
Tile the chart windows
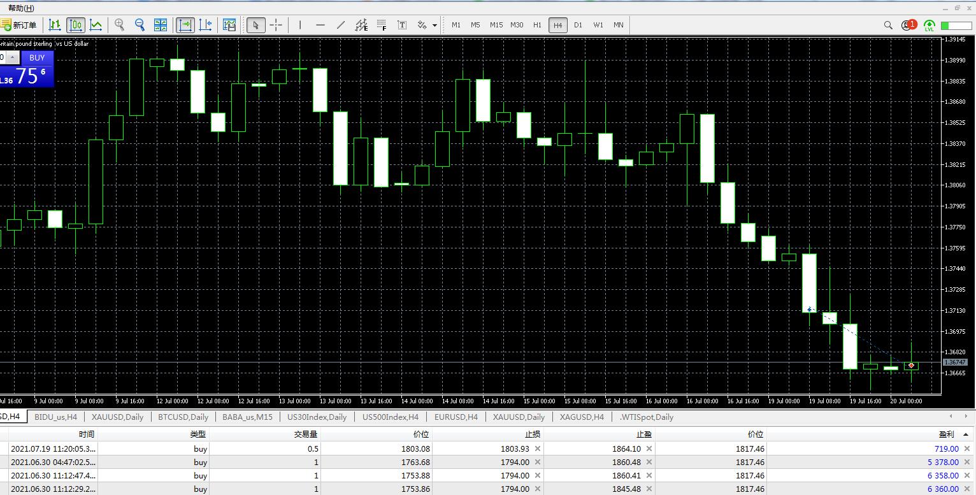160,25
